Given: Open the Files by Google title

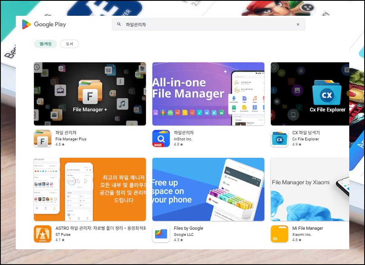Looking at the screenshot, I should (x=188, y=228).
